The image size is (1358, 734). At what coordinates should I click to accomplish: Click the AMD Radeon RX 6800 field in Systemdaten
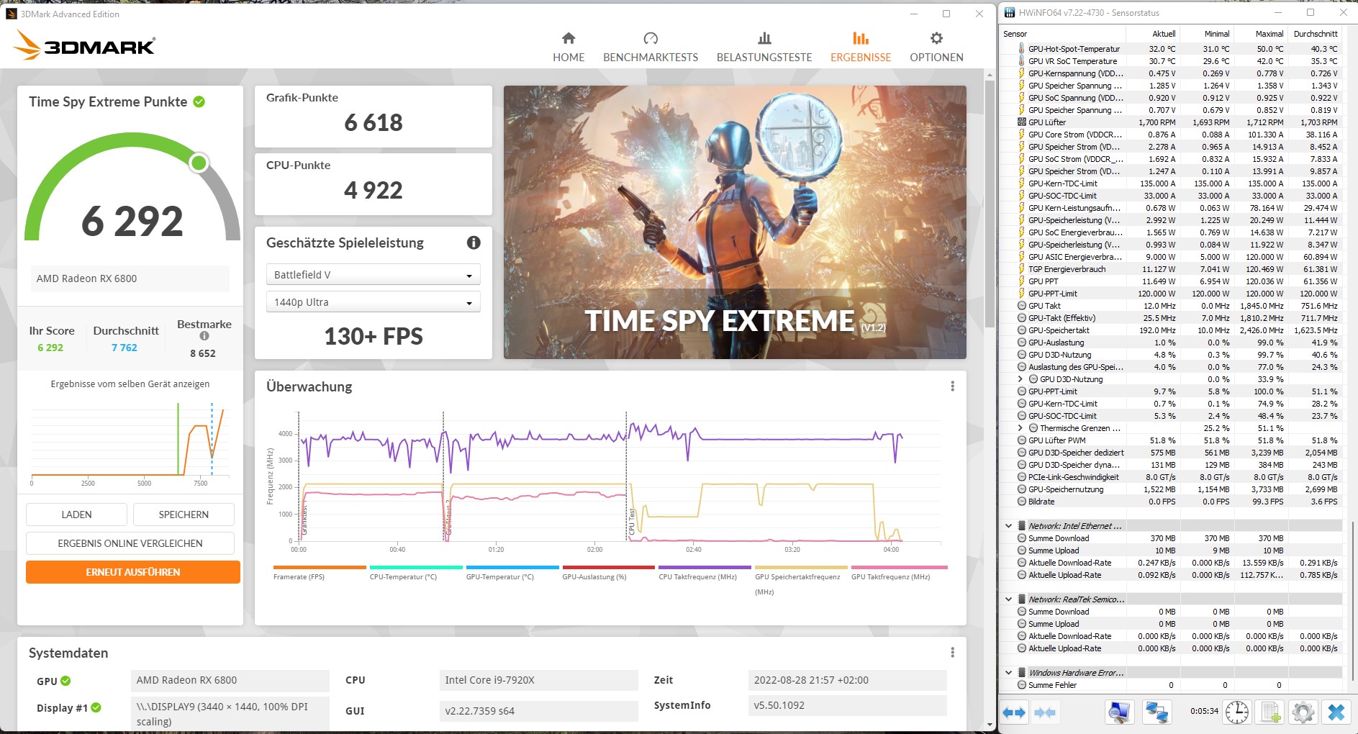click(230, 680)
